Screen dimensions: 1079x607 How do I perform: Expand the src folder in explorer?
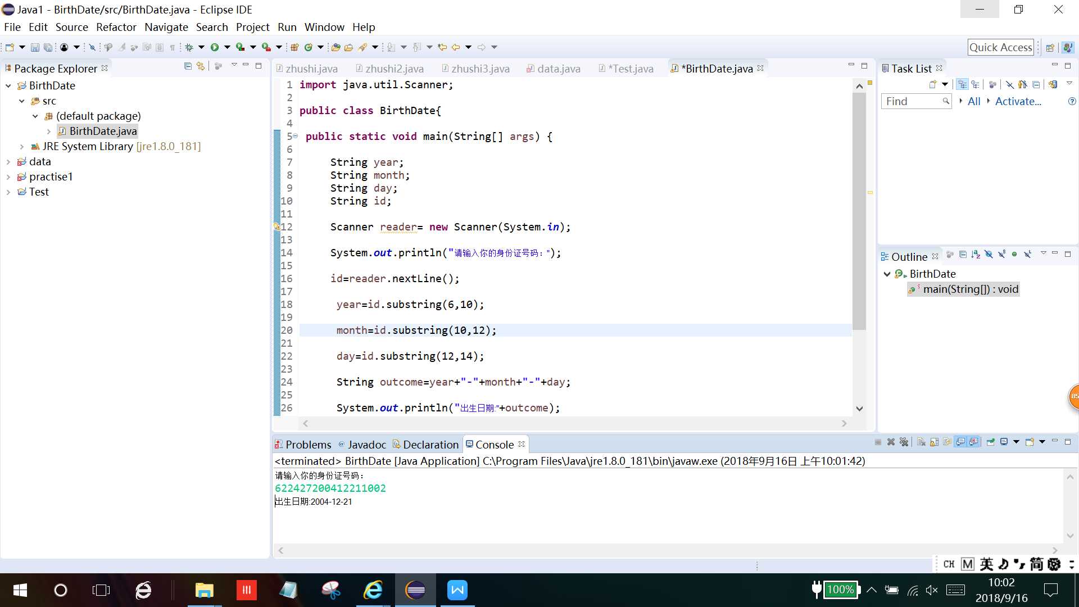tap(21, 100)
